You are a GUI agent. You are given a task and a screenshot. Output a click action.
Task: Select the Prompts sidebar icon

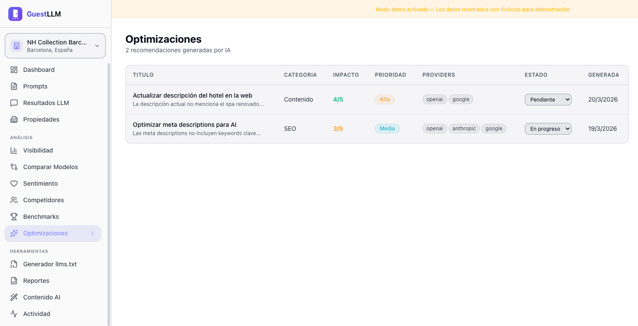tap(14, 86)
